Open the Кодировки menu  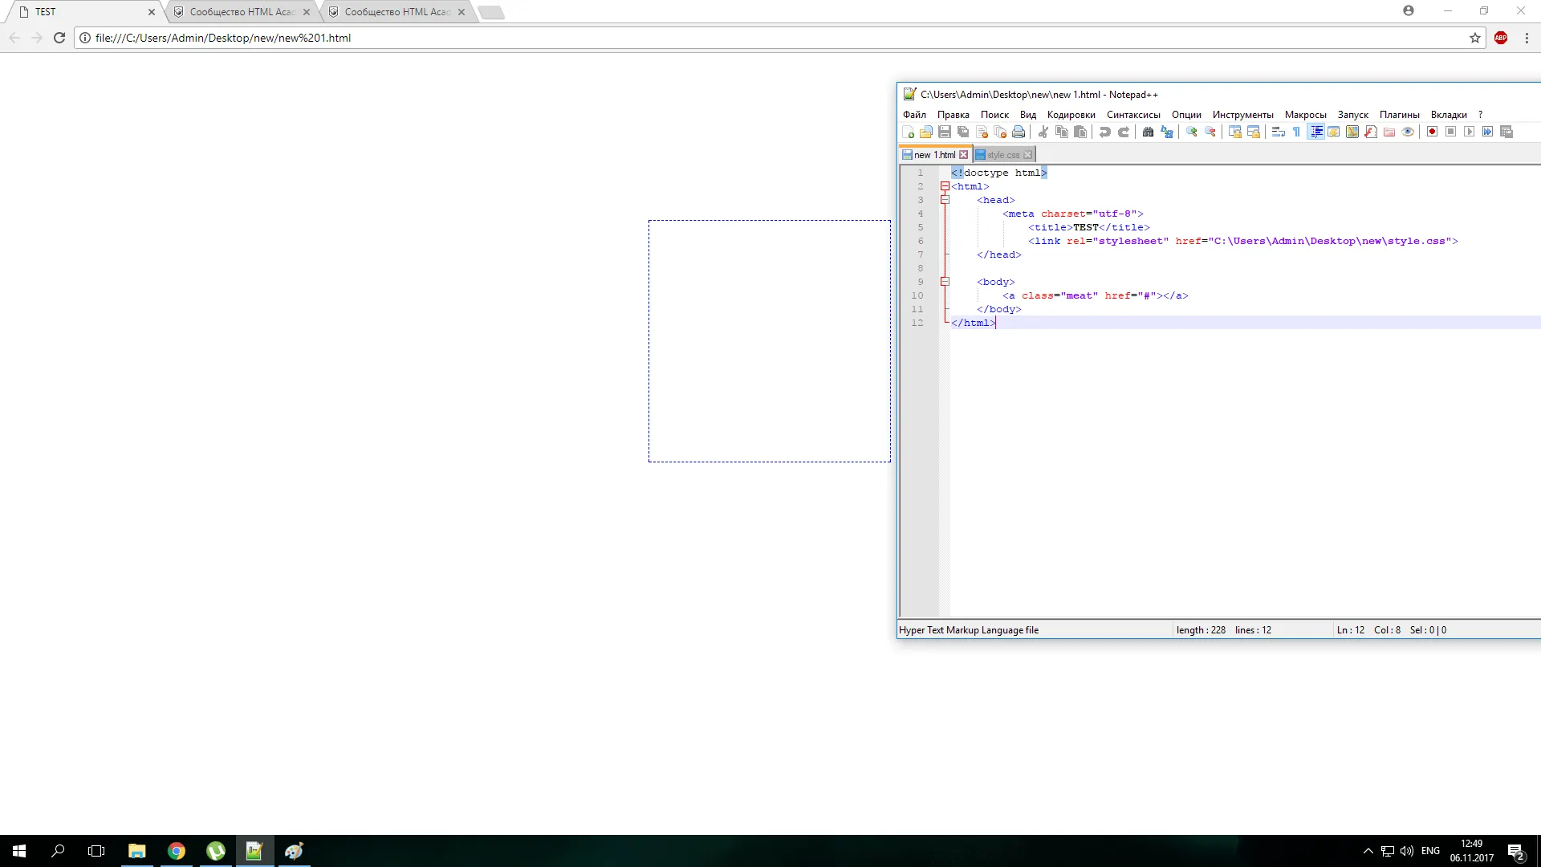click(x=1071, y=115)
